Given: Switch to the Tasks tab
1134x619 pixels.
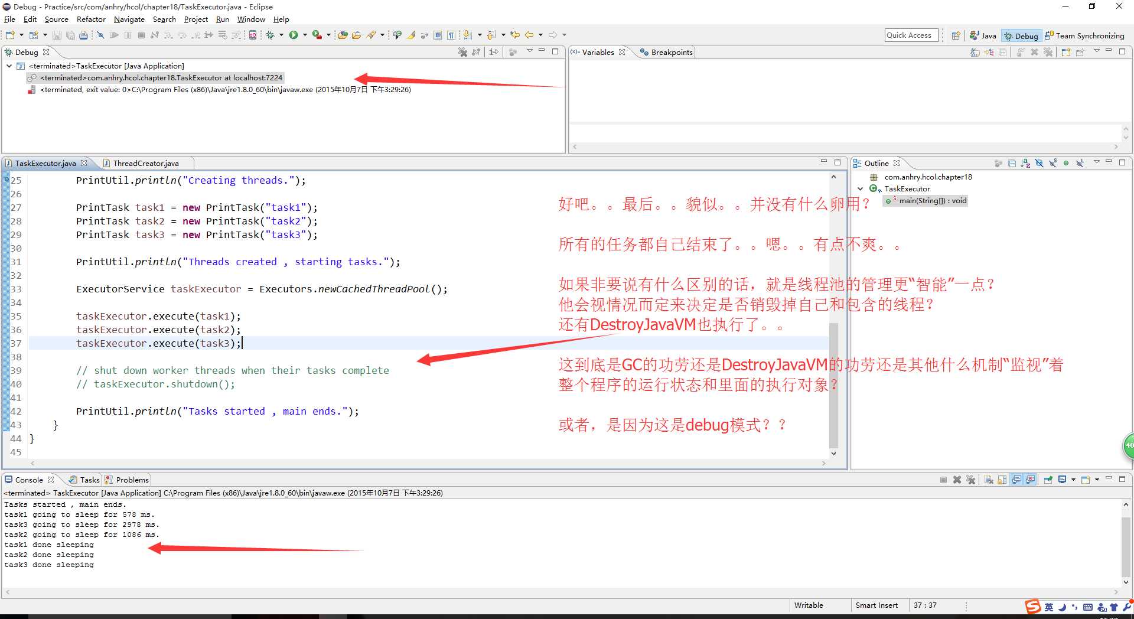Looking at the screenshot, I should (84, 480).
